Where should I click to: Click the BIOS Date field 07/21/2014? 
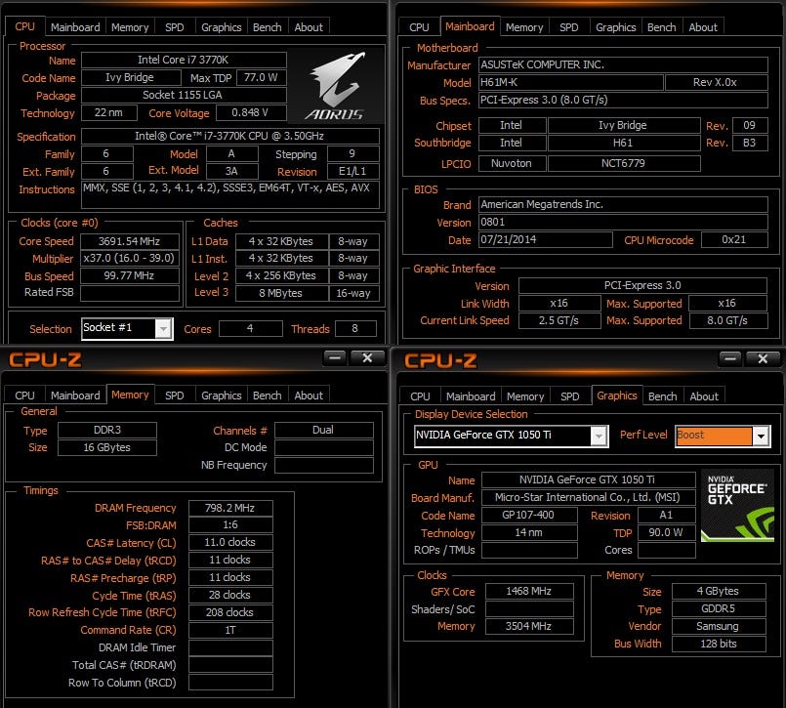pos(546,239)
